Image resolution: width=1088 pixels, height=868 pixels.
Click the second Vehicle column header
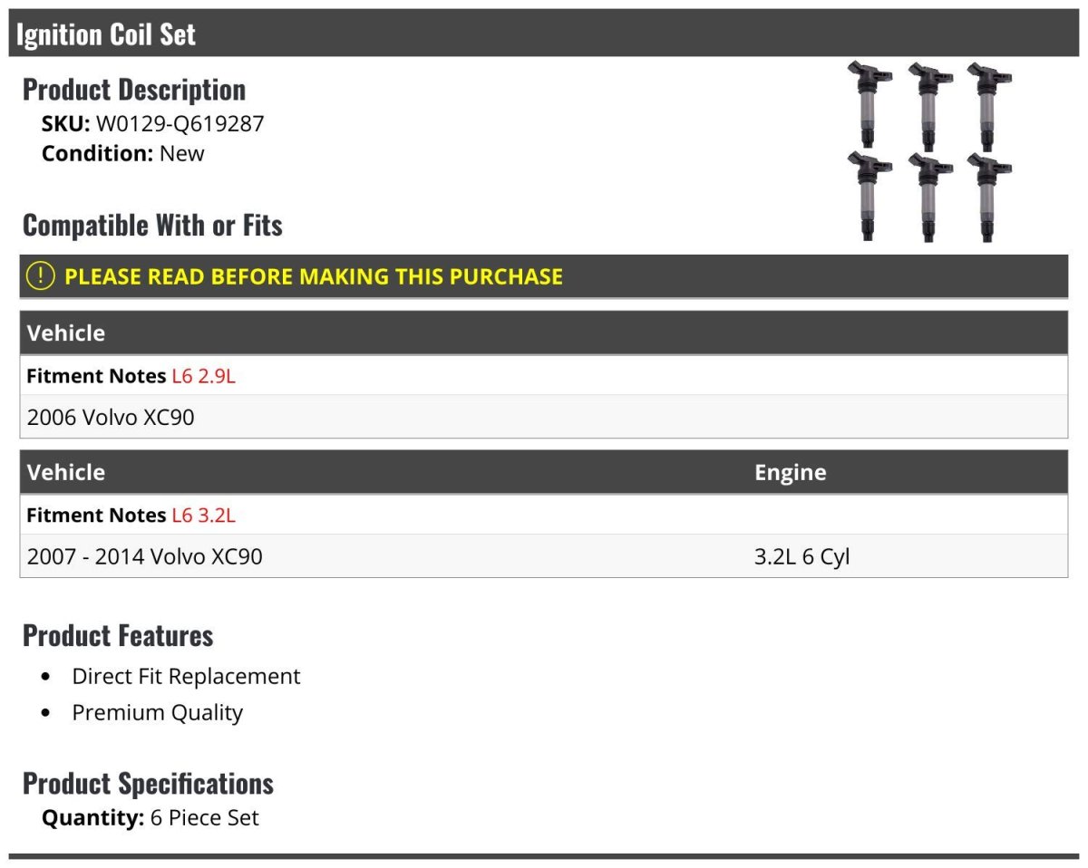coord(66,472)
